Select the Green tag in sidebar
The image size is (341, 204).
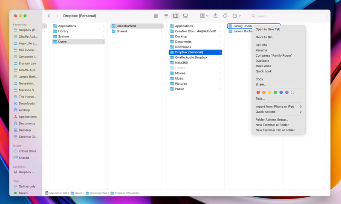point(23,193)
